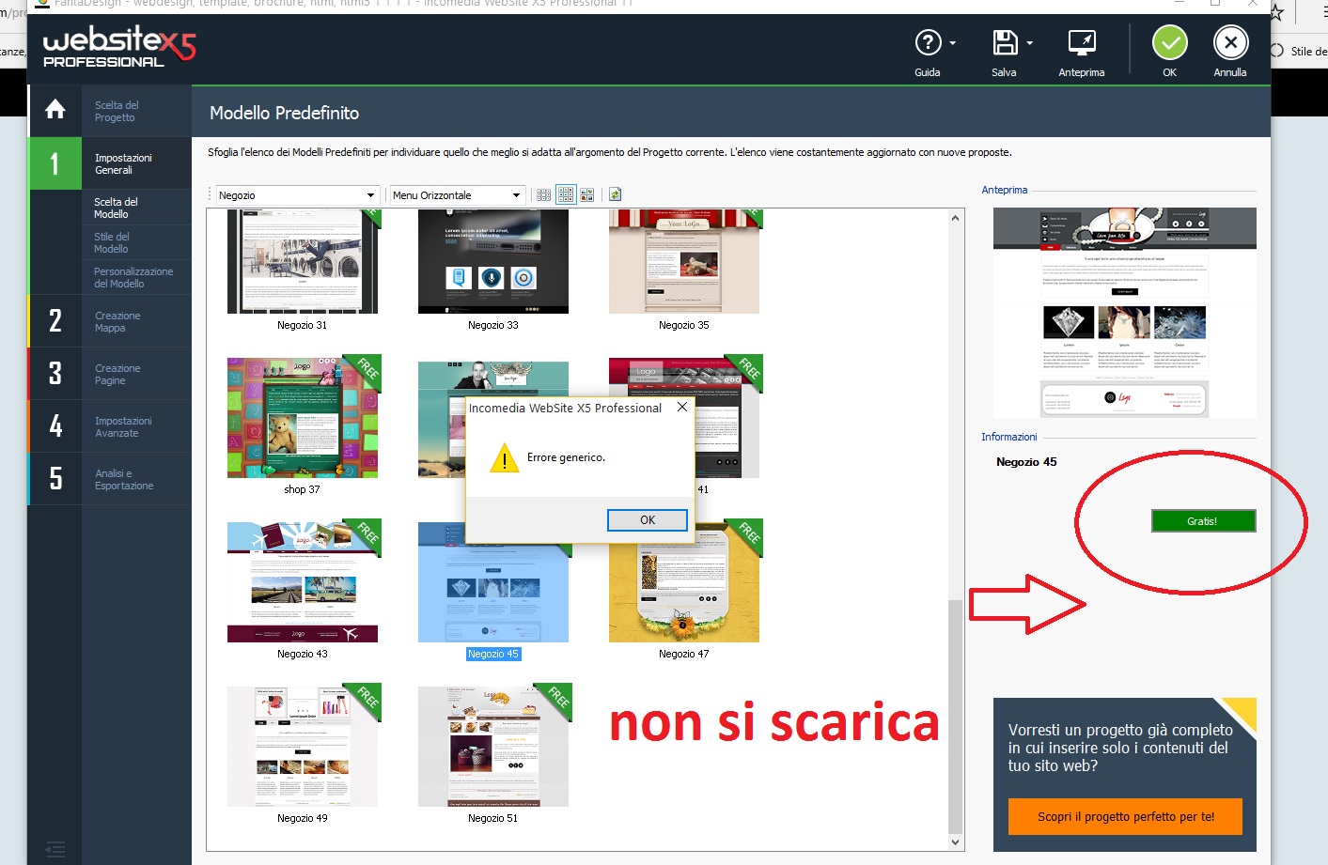Click the template list scroll up arrow
1328x865 pixels.
click(x=956, y=218)
